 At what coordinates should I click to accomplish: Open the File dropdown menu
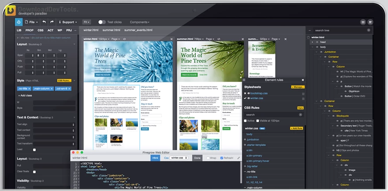[31, 22]
